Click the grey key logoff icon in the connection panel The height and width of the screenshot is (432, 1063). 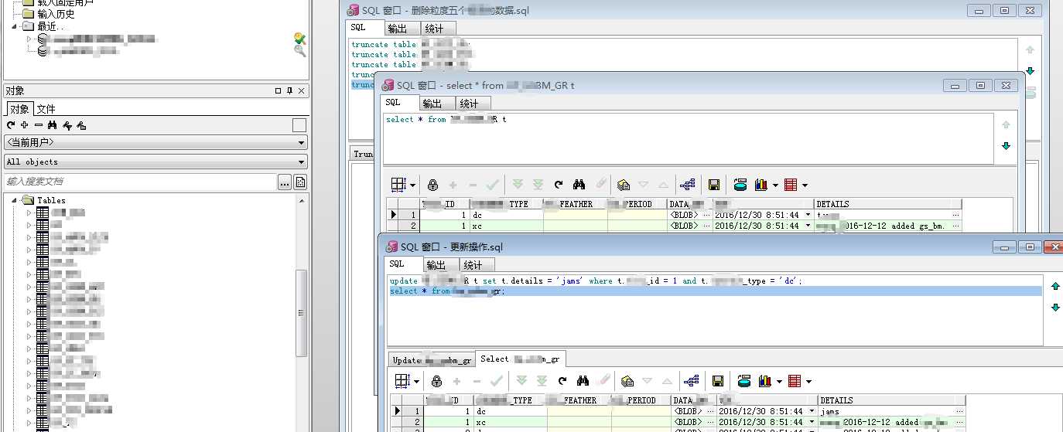pyautogui.click(x=300, y=51)
